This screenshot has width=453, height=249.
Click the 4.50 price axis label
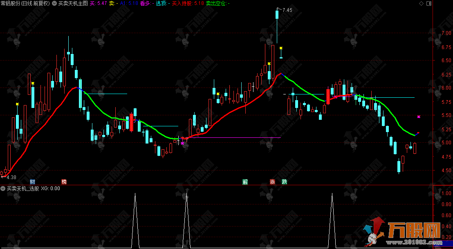(446, 170)
